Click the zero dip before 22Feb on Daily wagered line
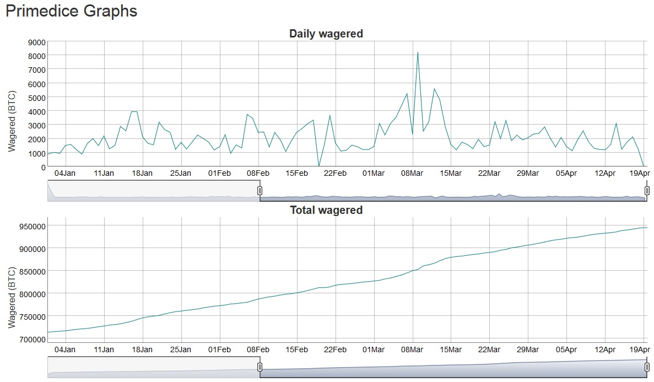The width and height of the screenshot is (654, 382). coord(319,166)
